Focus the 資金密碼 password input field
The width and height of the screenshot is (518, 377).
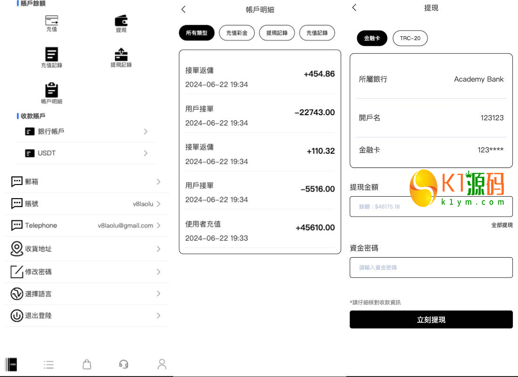[x=431, y=268]
